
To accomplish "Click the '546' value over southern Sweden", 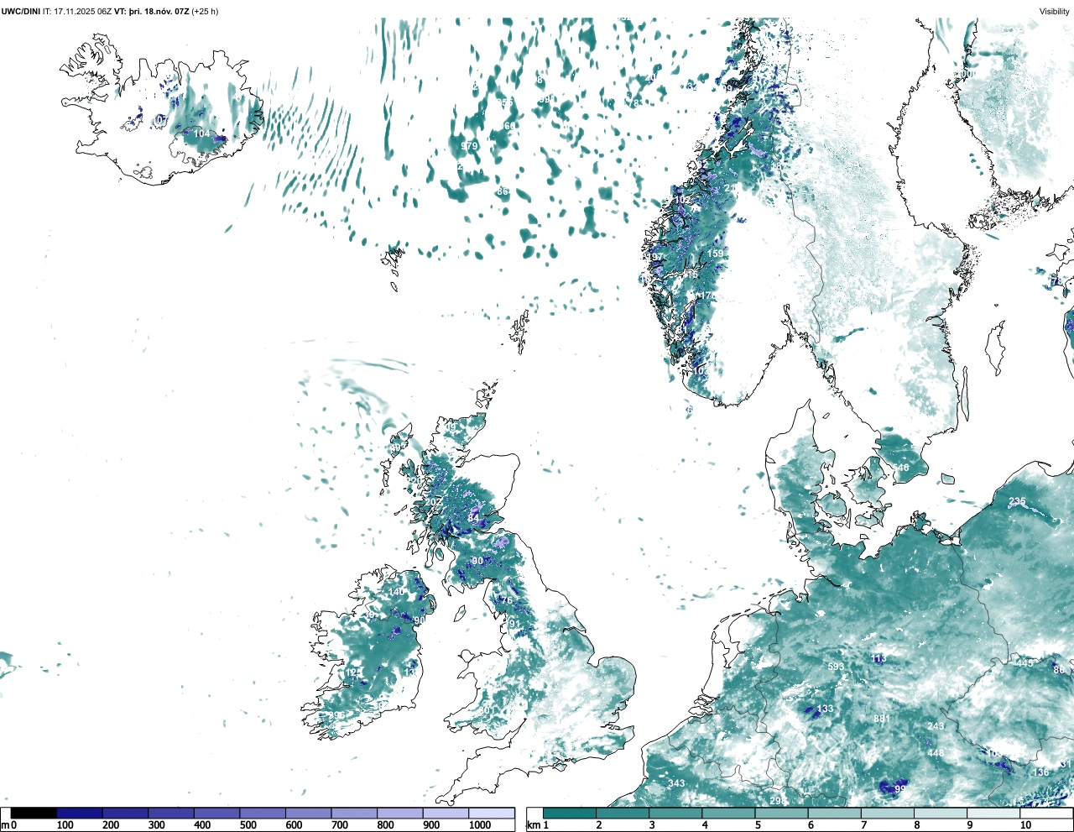I will [x=900, y=468].
